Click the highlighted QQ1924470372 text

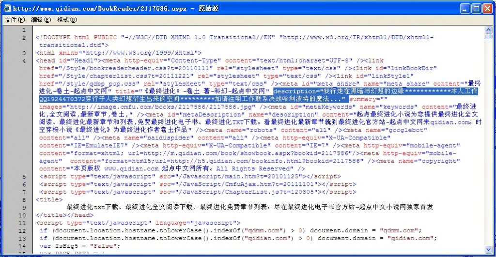click(x=62, y=99)
